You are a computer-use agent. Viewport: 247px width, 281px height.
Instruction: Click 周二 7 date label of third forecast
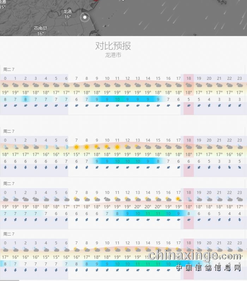9,184
